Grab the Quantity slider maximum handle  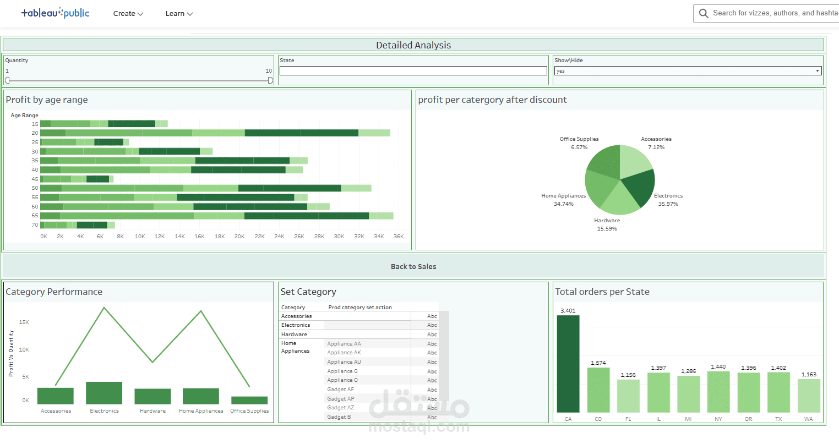(x=270, y=80)
